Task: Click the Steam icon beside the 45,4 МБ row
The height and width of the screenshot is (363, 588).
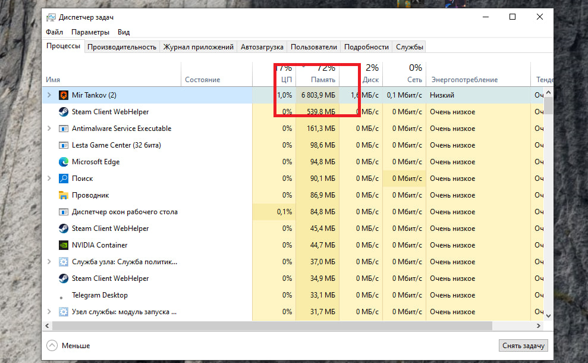Action: (x=64, y=229)
